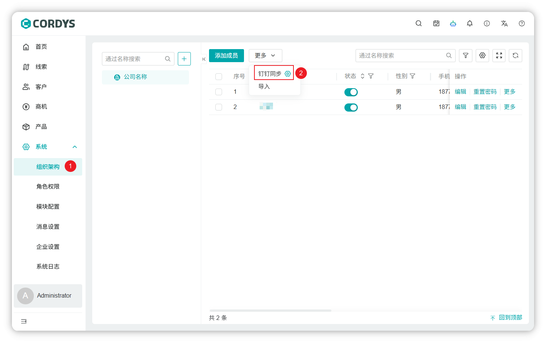This screenshot has width=546, height=343.
Task: Click 编辑 for row 2
Action: (460, 107)
